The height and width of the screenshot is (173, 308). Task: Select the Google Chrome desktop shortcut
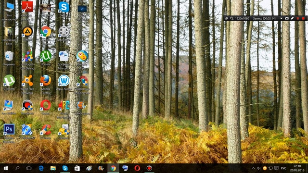(x=45, y=34)
